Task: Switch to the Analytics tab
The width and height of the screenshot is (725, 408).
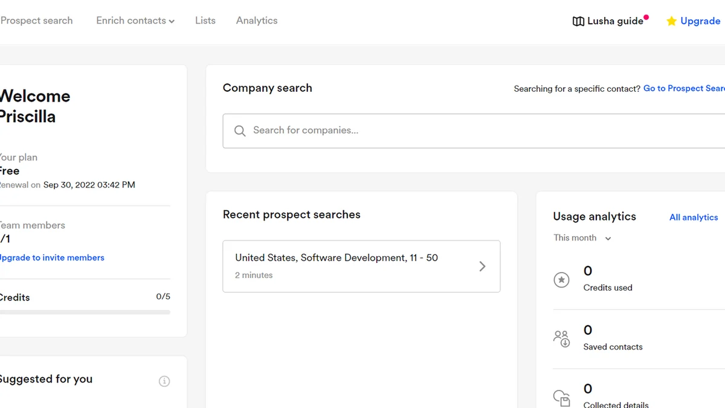Action: pos(257,21)
